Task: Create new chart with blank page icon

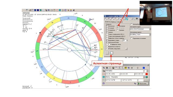Action: [110, 68]
